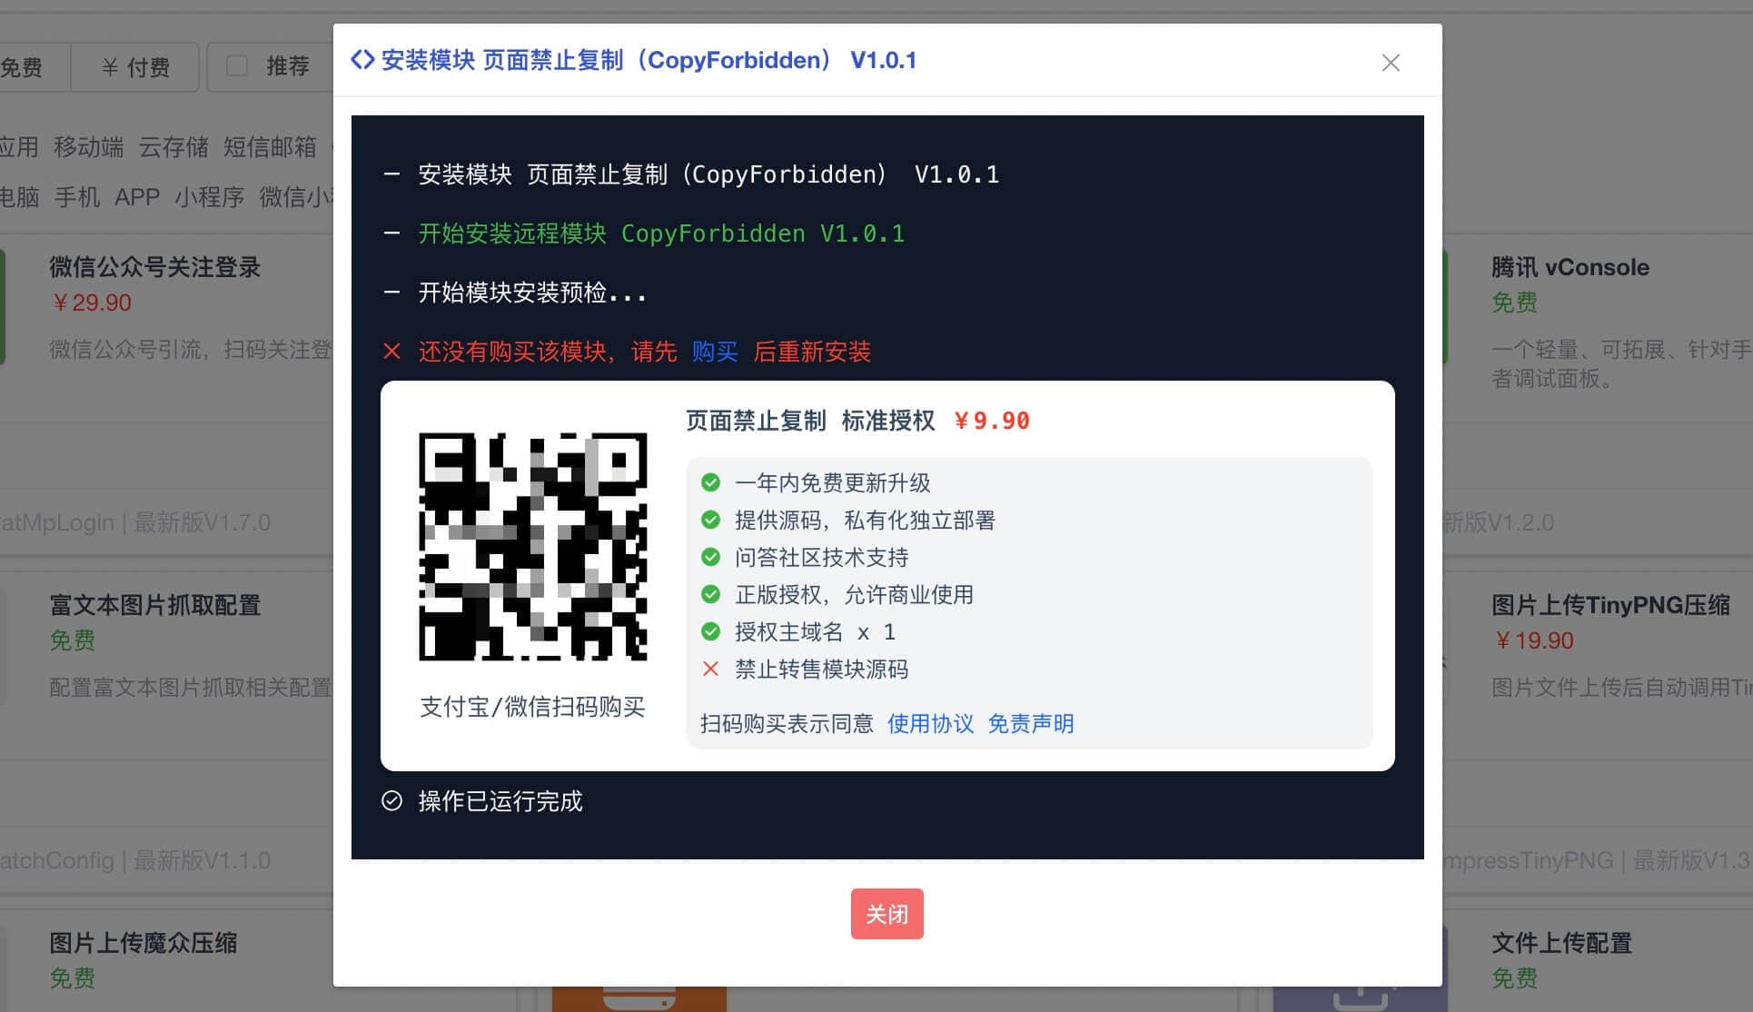This screenshot has height=1012, width=1753.
Task: Select the 短信邮箱 category tab
Action: point(270,147)
